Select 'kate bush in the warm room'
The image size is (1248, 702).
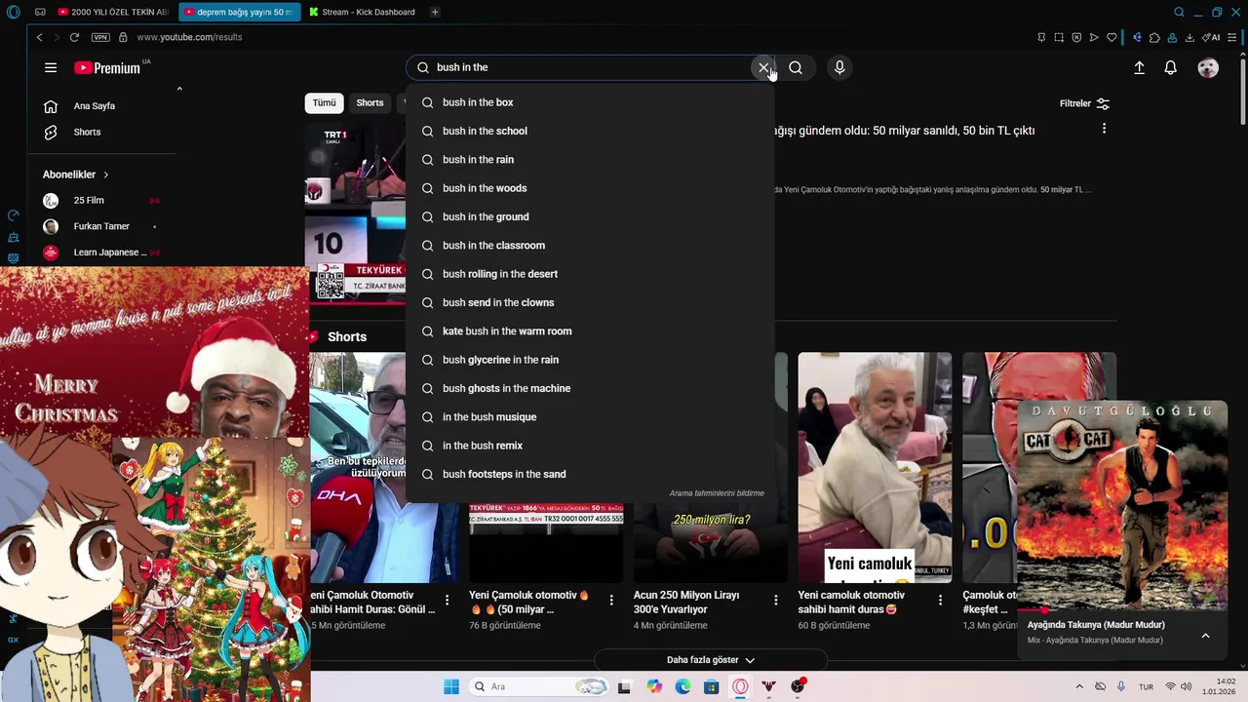[x=590, y=331]
